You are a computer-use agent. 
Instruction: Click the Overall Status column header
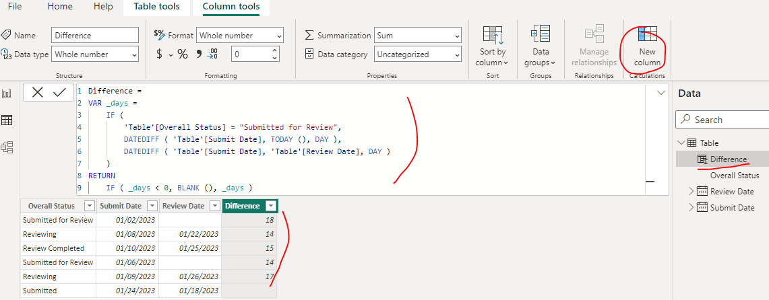58,206
